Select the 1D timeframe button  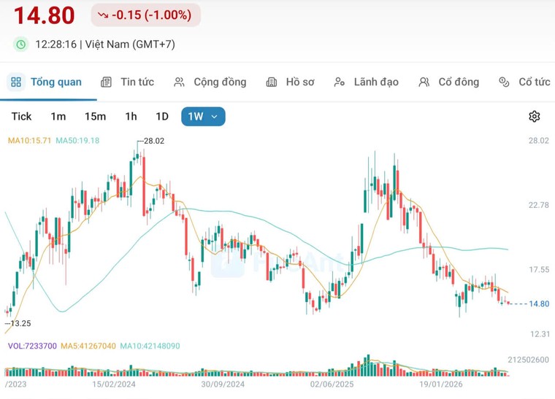pyautogui.click(x=162, y=116)
